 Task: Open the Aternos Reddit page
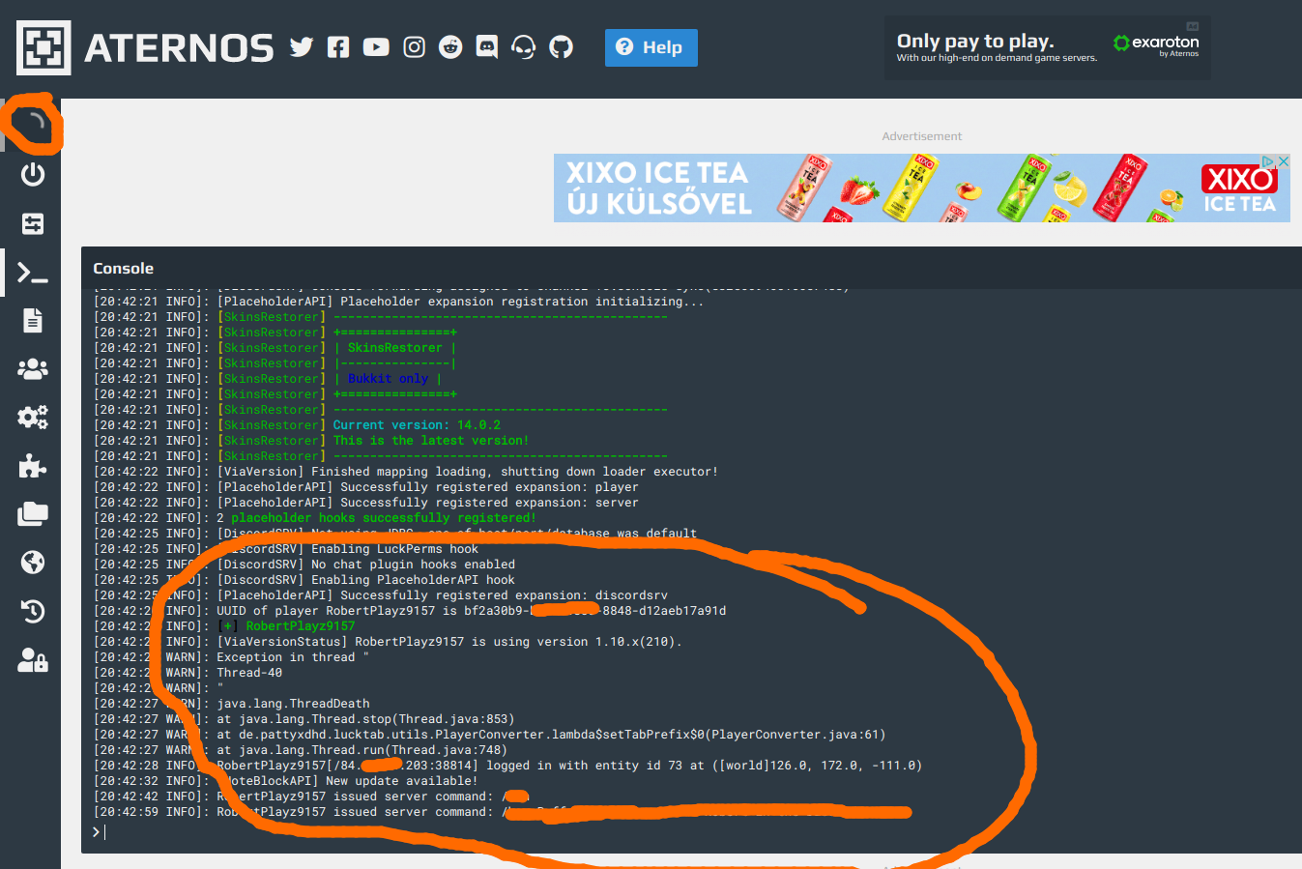pyautogui.click(x=450, y=47)
